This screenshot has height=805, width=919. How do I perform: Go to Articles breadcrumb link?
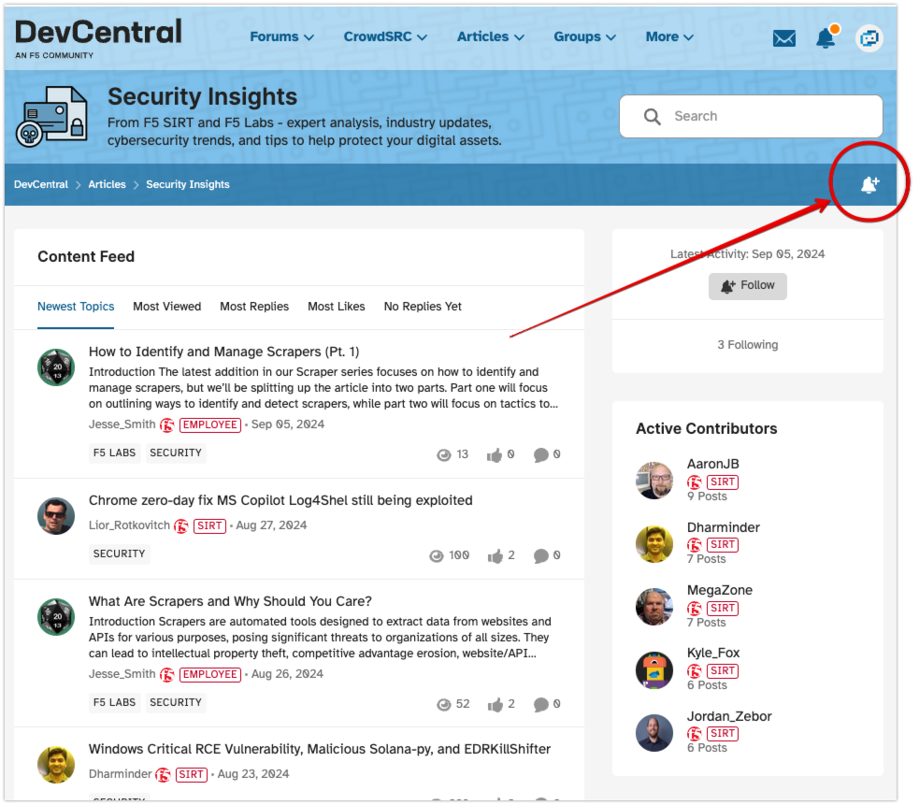point(107,185)
